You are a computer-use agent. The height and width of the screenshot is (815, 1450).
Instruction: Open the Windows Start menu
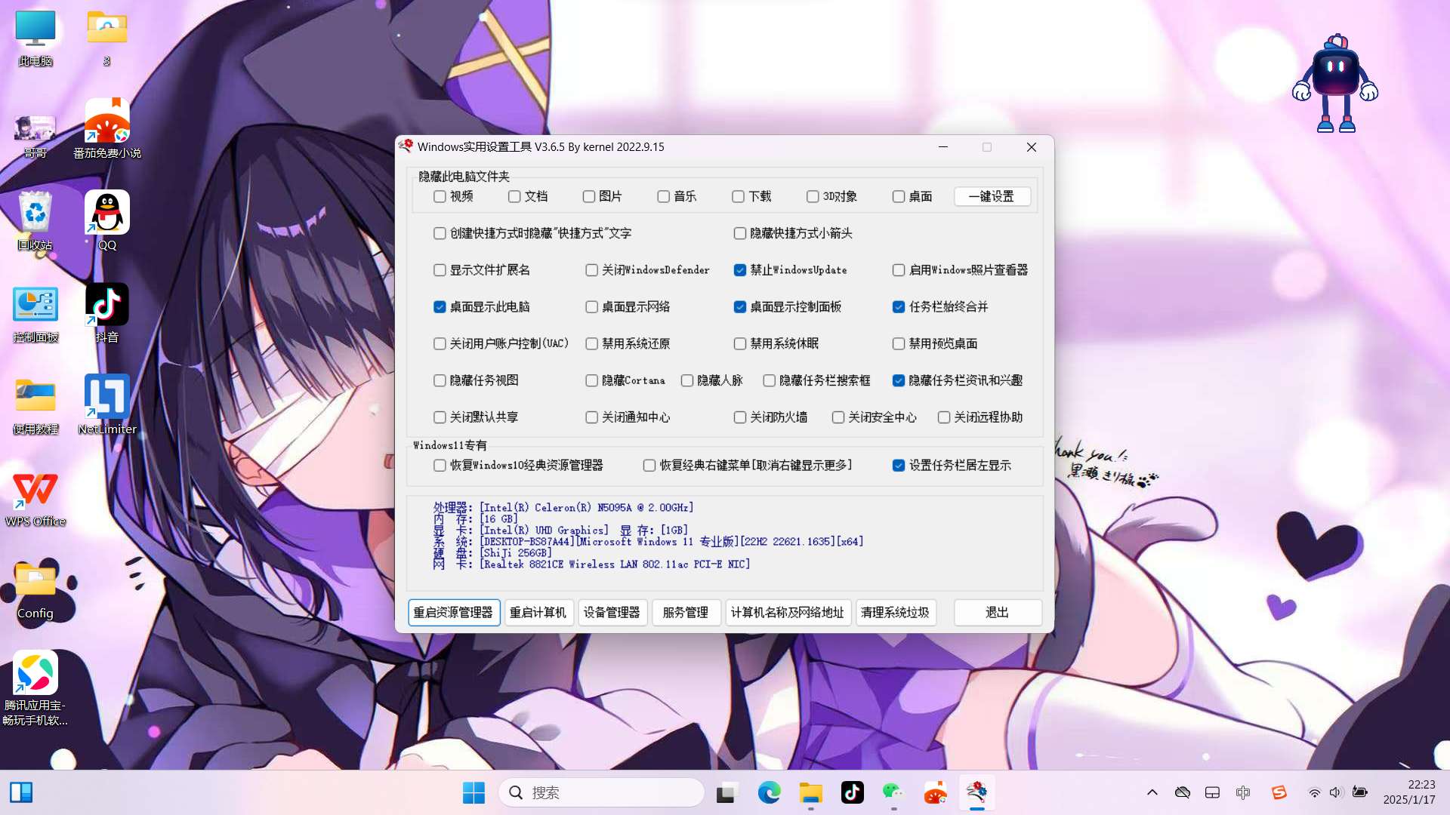[474, 792]
